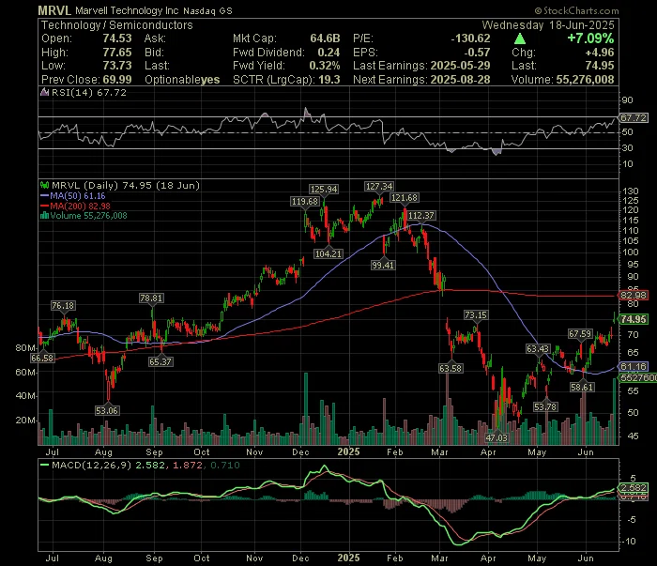The height and width of the screenshot is (566, 657).
Task: Select the Mkt Cap value 64.6B
Action: [325, 38]
